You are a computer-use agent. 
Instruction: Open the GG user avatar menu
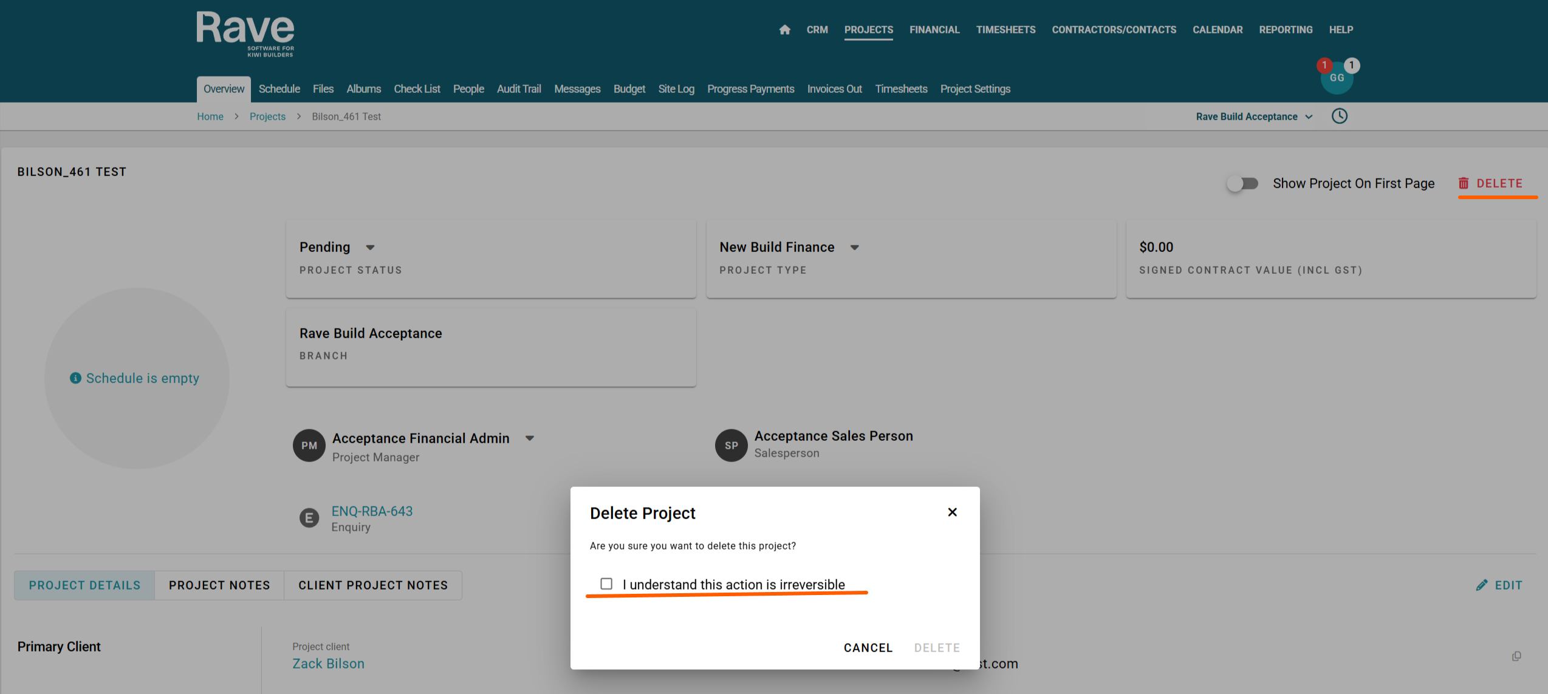tap(1337, 78)
